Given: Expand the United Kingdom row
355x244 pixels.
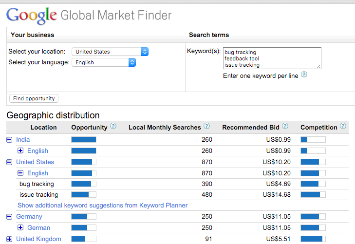Looking at the screenshot, I should 9,239.
